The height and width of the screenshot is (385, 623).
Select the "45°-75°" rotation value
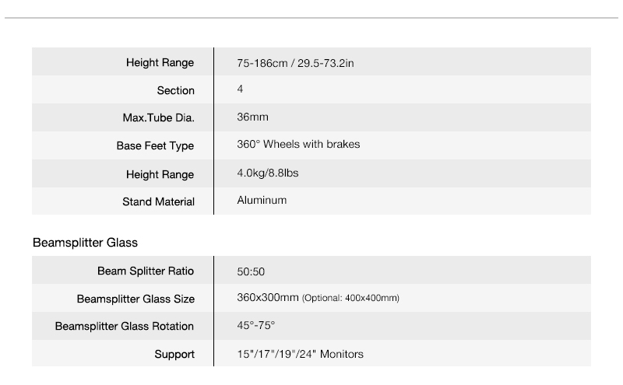(256, 326)
